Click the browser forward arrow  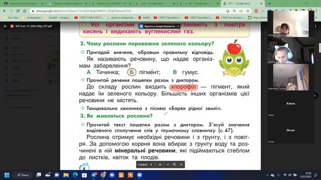click(11, 11)
